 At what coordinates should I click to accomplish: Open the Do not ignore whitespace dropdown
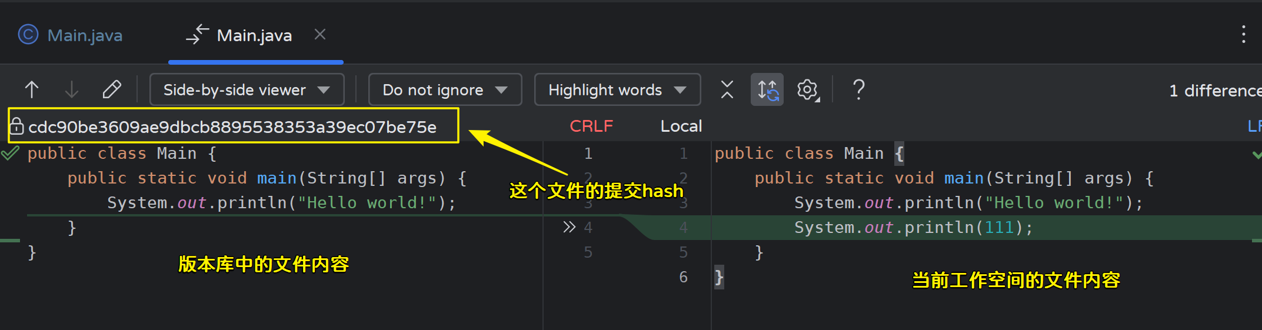(x=445, y=89)
